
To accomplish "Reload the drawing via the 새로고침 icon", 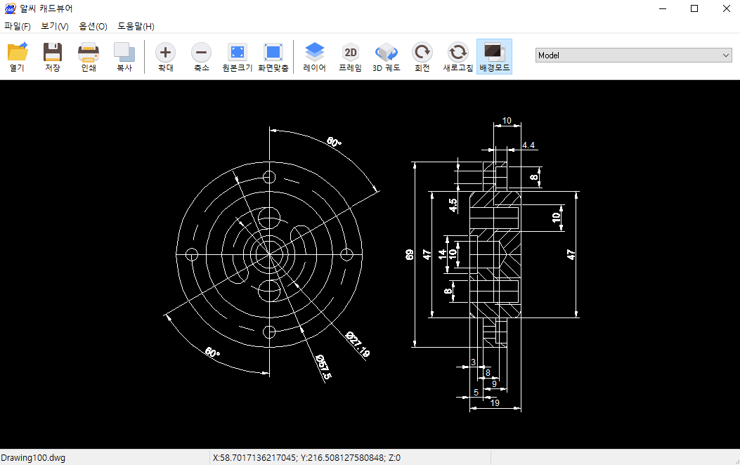I will [457, 56].
